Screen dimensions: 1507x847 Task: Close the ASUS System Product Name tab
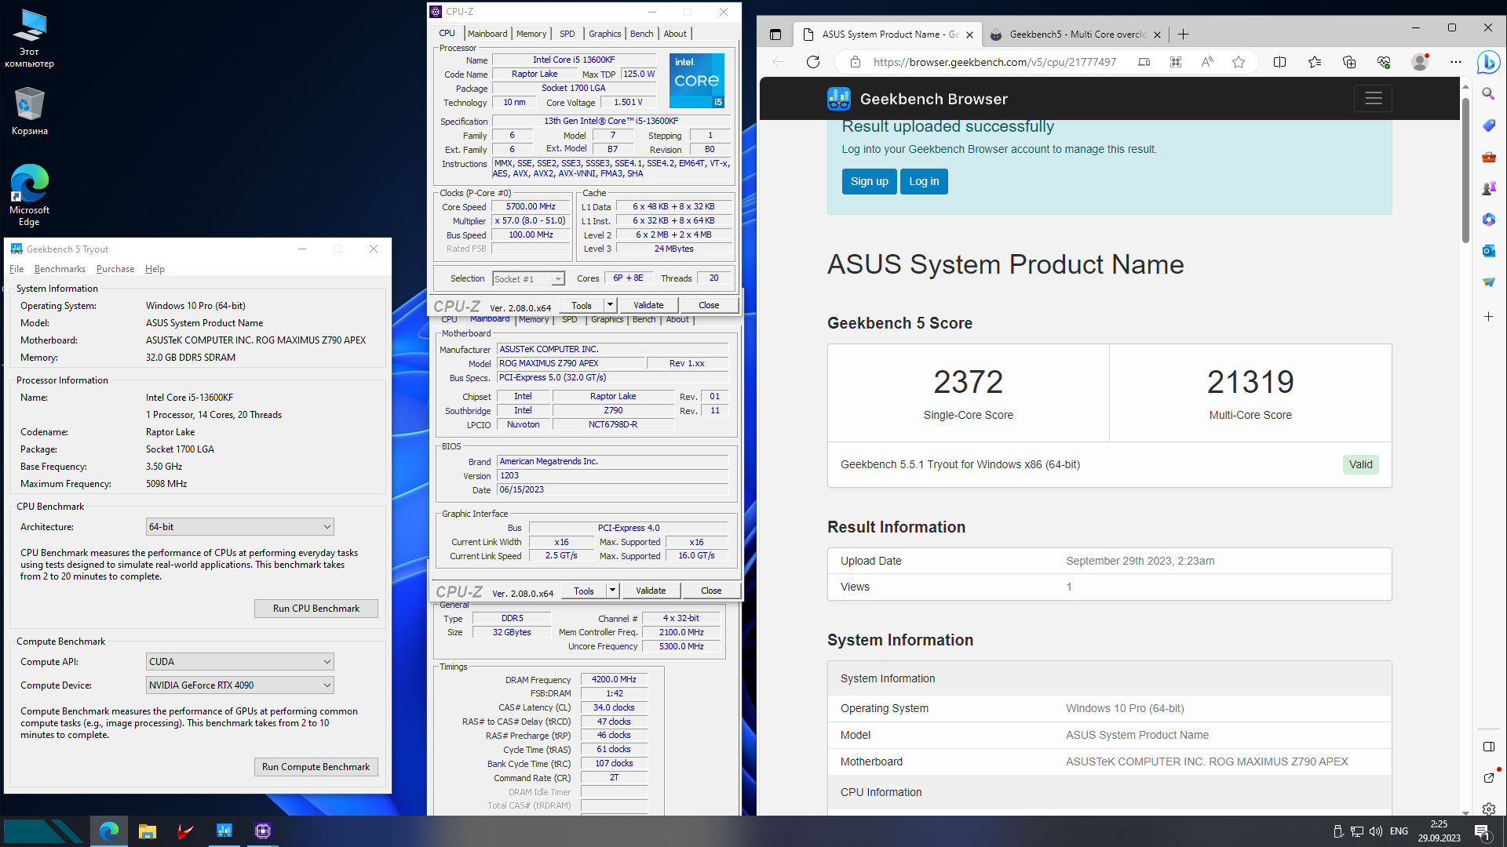click(969, 35)
